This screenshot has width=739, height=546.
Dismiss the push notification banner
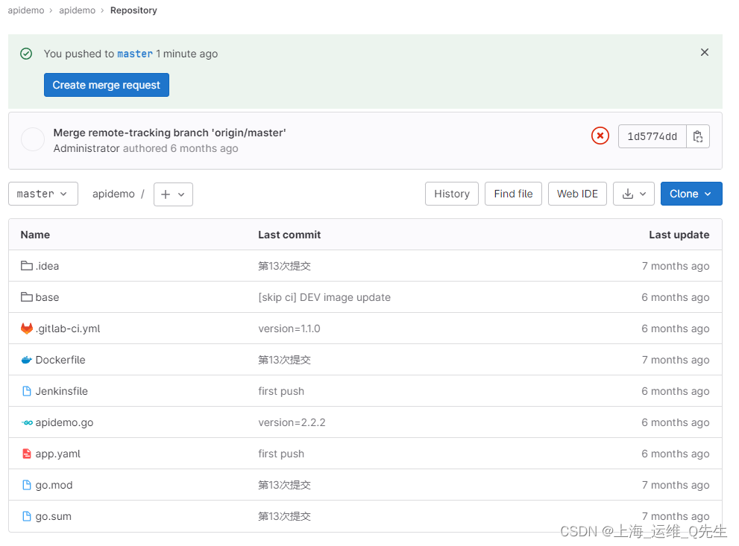click(x=705, y=52)
